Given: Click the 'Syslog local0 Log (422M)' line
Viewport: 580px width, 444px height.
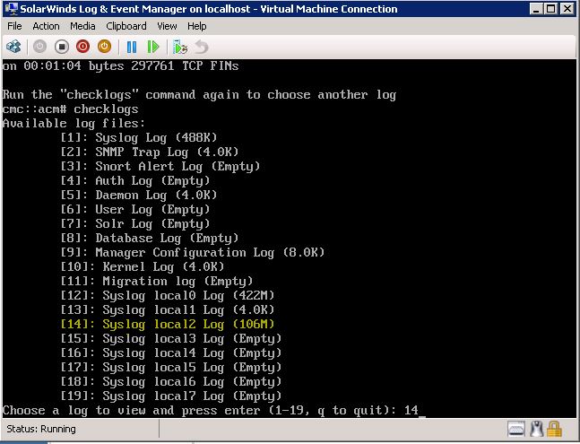Looking at the screenshot, I should 168,296.
